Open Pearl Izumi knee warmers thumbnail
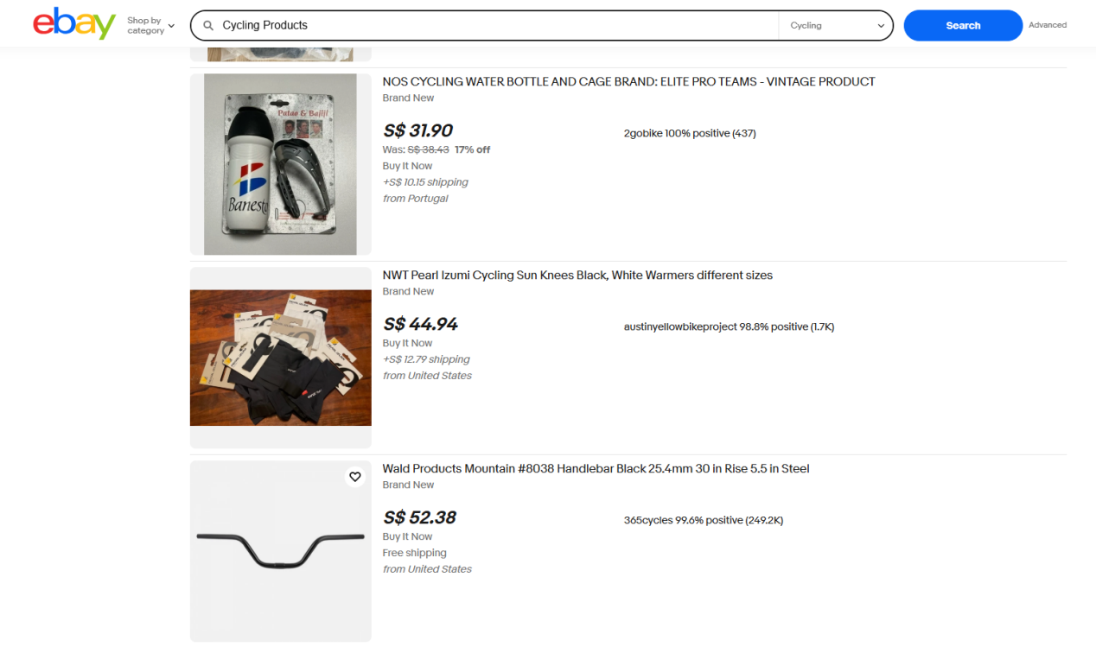This screenshot has height=647, width=1096. click(280, 358)
